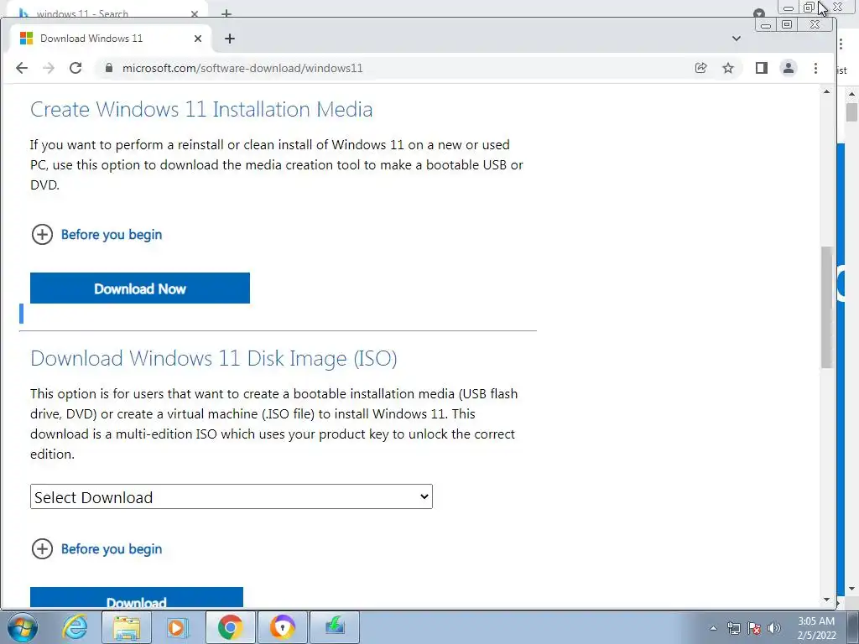Click the Download Now button
The image size is (859, 644).
coord(140,288)
